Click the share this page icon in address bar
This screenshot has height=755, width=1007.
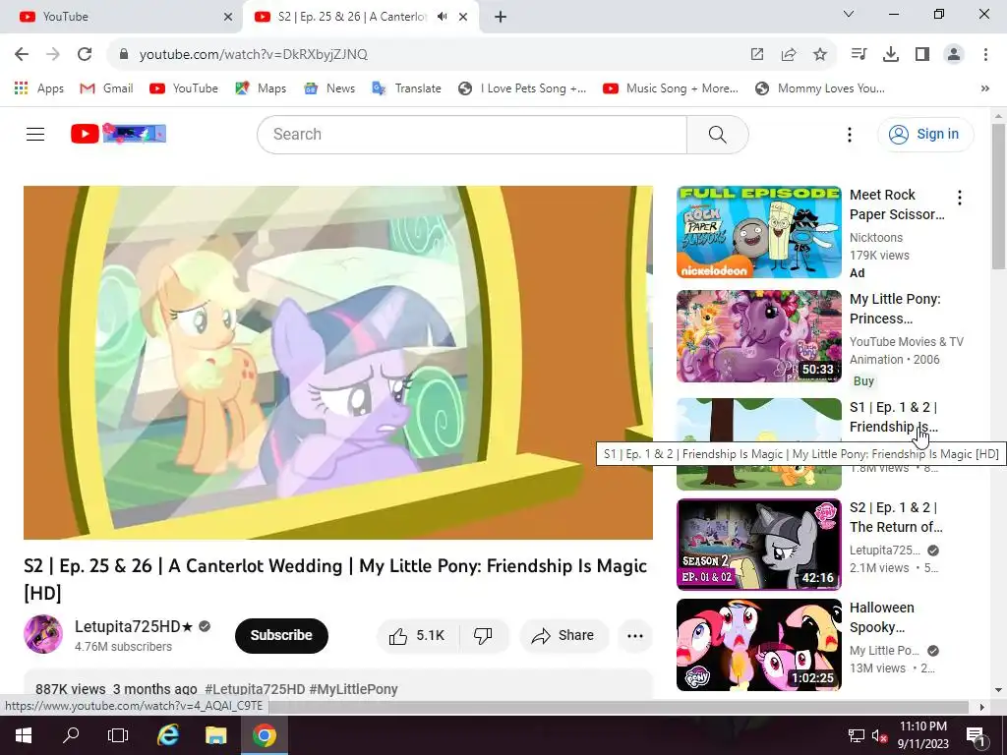(x=789, y=55)
